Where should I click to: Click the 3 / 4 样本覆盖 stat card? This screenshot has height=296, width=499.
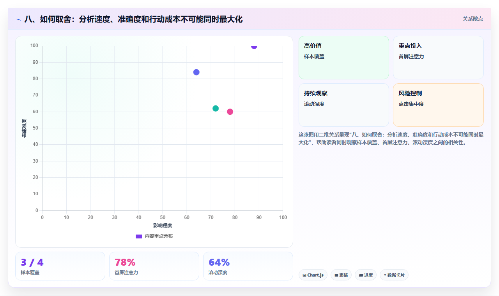[x=60, y=266]
